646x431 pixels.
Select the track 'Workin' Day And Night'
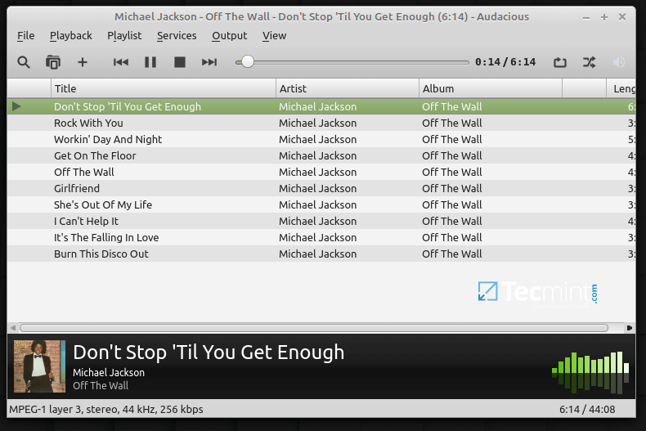(321, 139)
